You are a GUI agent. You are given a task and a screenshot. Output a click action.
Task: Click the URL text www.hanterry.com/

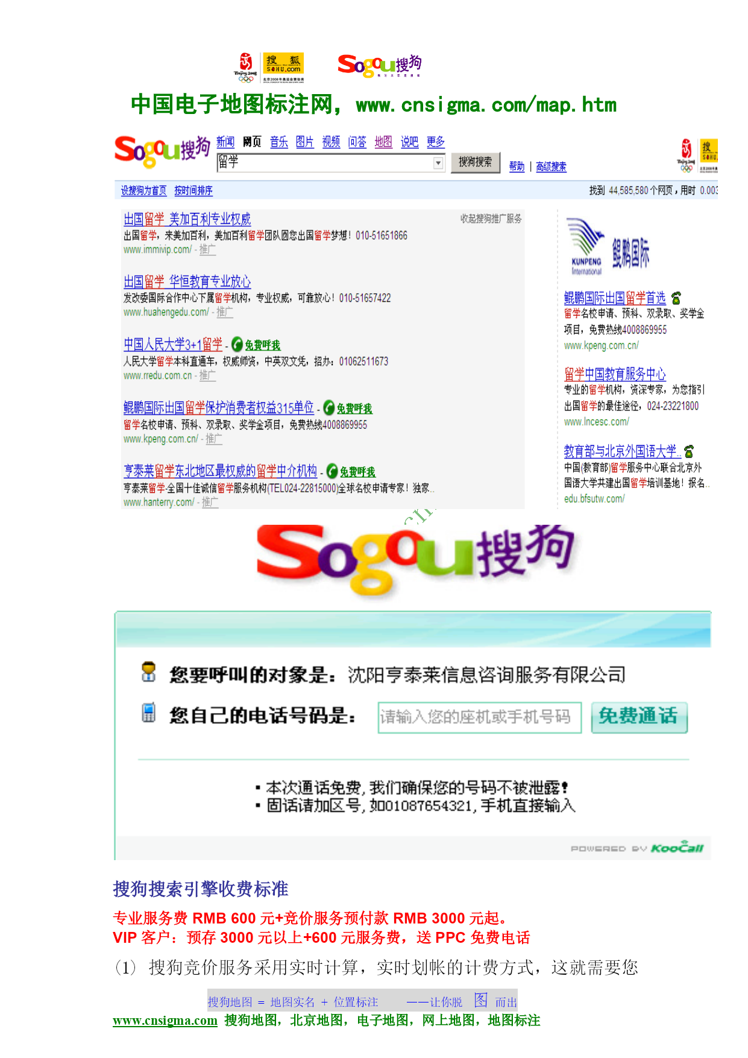(159, 502)
